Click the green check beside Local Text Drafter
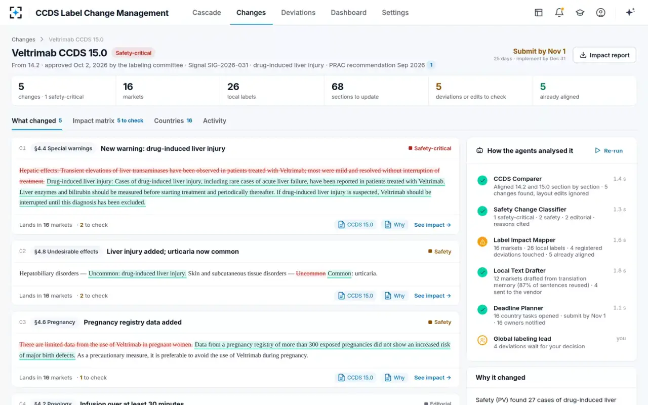The width and height of the screenshot is (648, 405). (482, 272)
